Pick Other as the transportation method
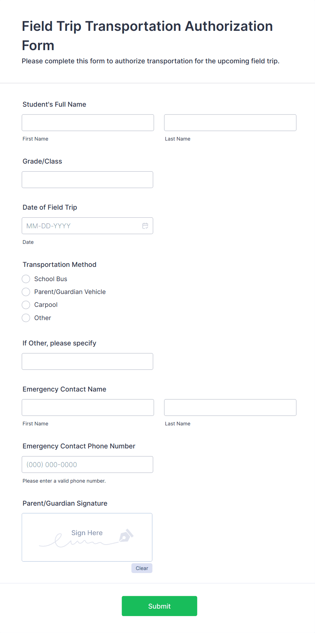This screenshot has height=633, width=315. [x=26, y=318]
